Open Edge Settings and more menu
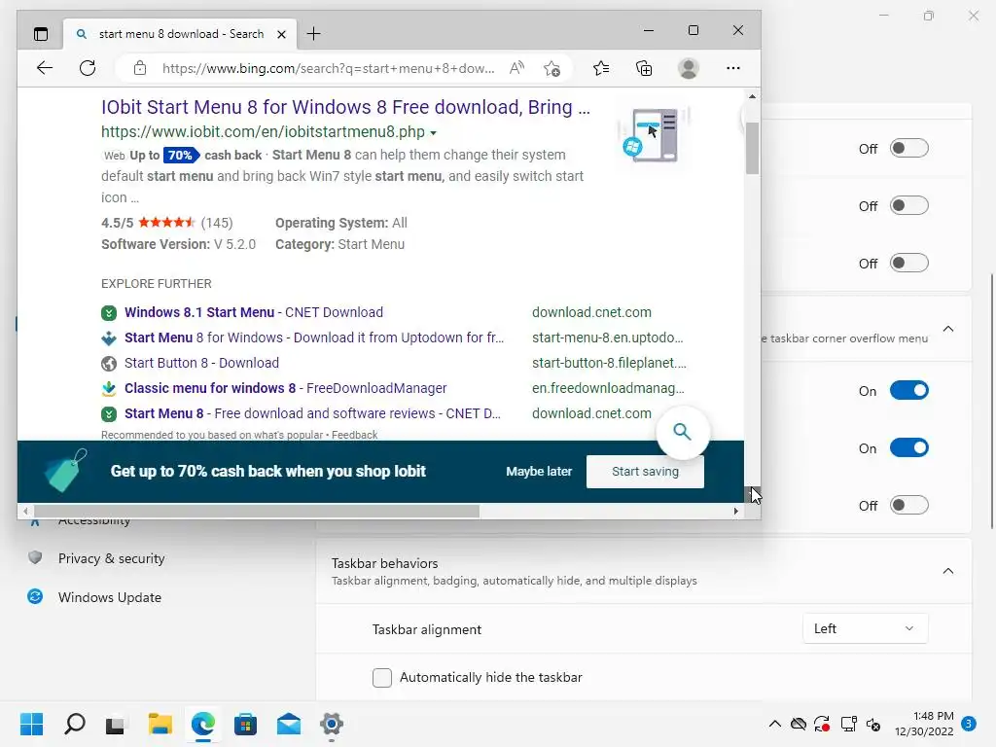Image resolution: width=996 pixels, height=747 pixels. click(x=733, y=68)
